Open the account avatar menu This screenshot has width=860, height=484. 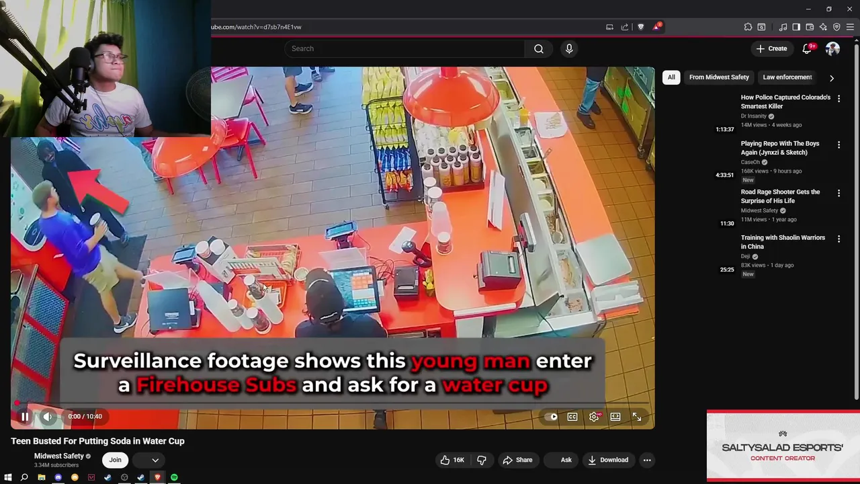click(x=832, y=48)
